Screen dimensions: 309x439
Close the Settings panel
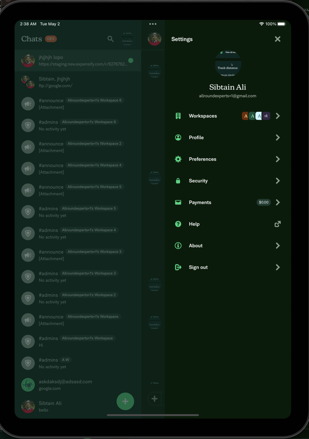tap(278, 39)
